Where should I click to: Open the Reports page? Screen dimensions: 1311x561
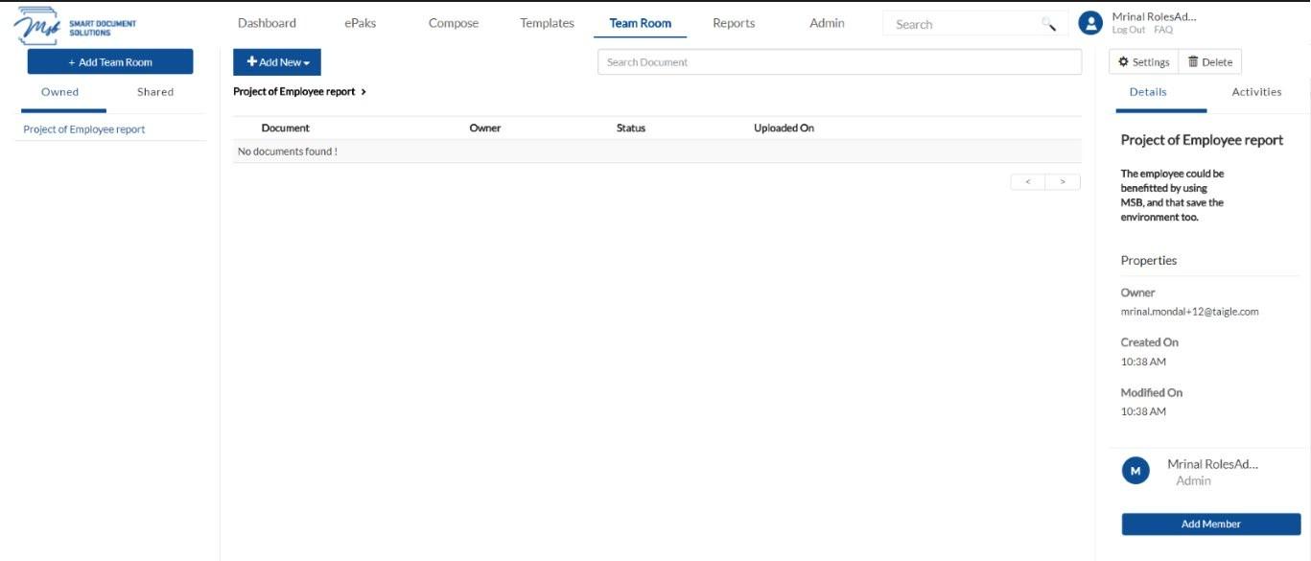pos(734,23)
